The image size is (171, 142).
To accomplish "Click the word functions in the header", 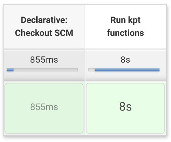I will (126, 33).
